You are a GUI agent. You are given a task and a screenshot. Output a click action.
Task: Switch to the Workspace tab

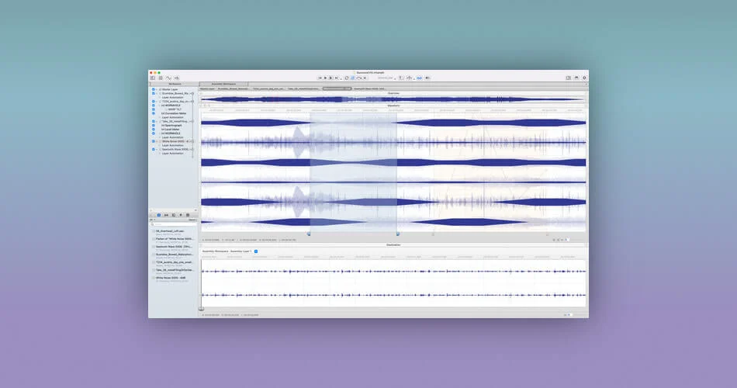(x=175, y=84)
